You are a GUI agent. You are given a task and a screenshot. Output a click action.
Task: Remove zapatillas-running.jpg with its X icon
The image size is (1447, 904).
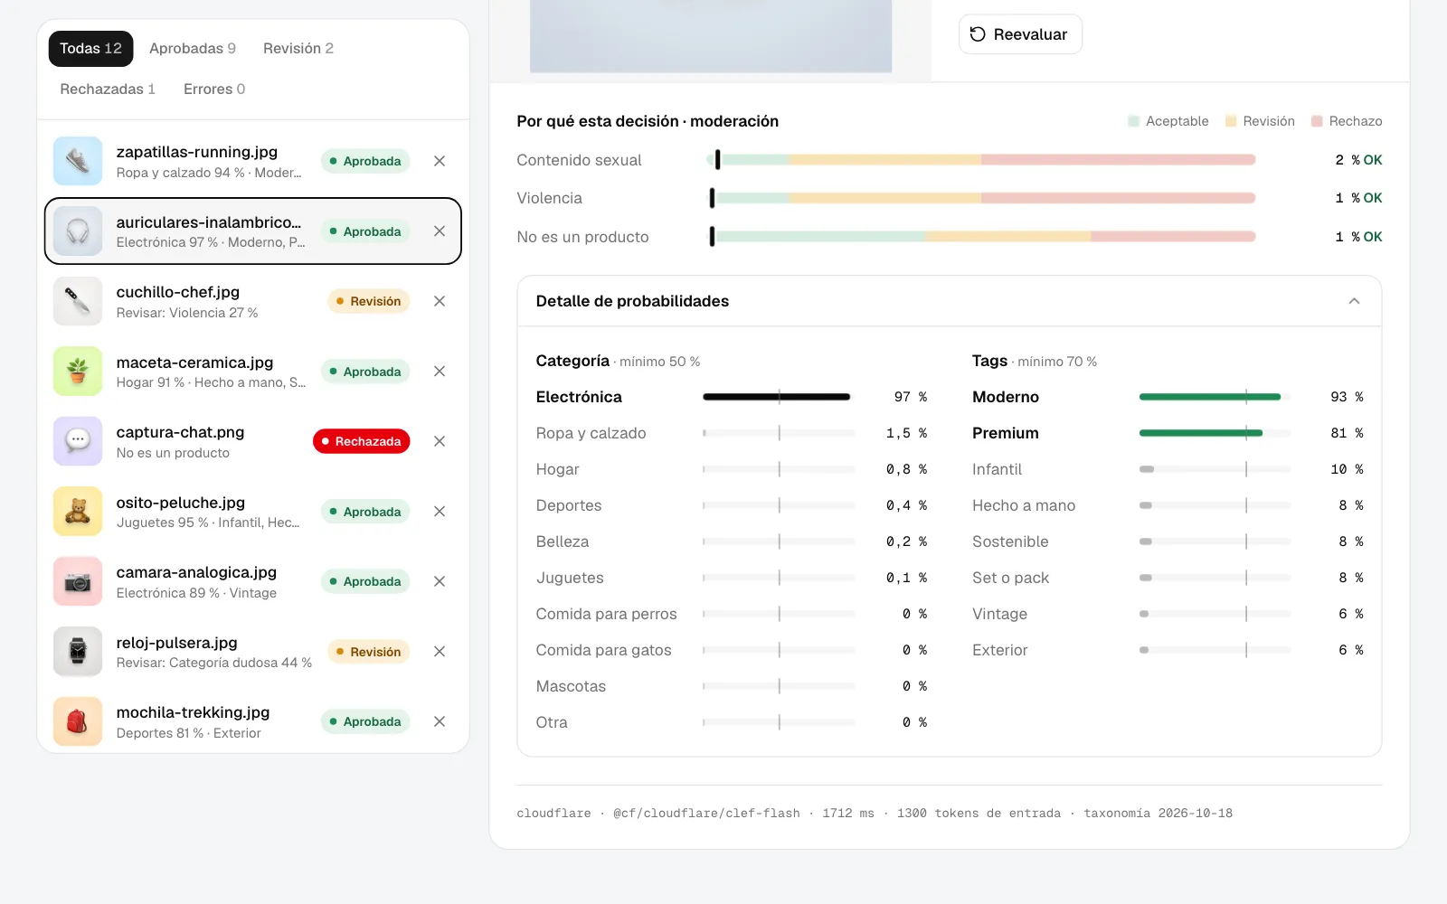(x=440, y=161)
